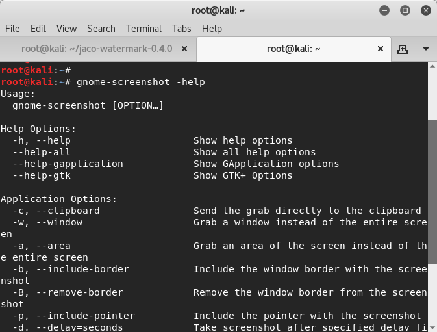Image resolution: width=437 pixels, height=332 pixels.
Task: Click the '-d, --delay=seconds' option
Action: coord(68,327)
